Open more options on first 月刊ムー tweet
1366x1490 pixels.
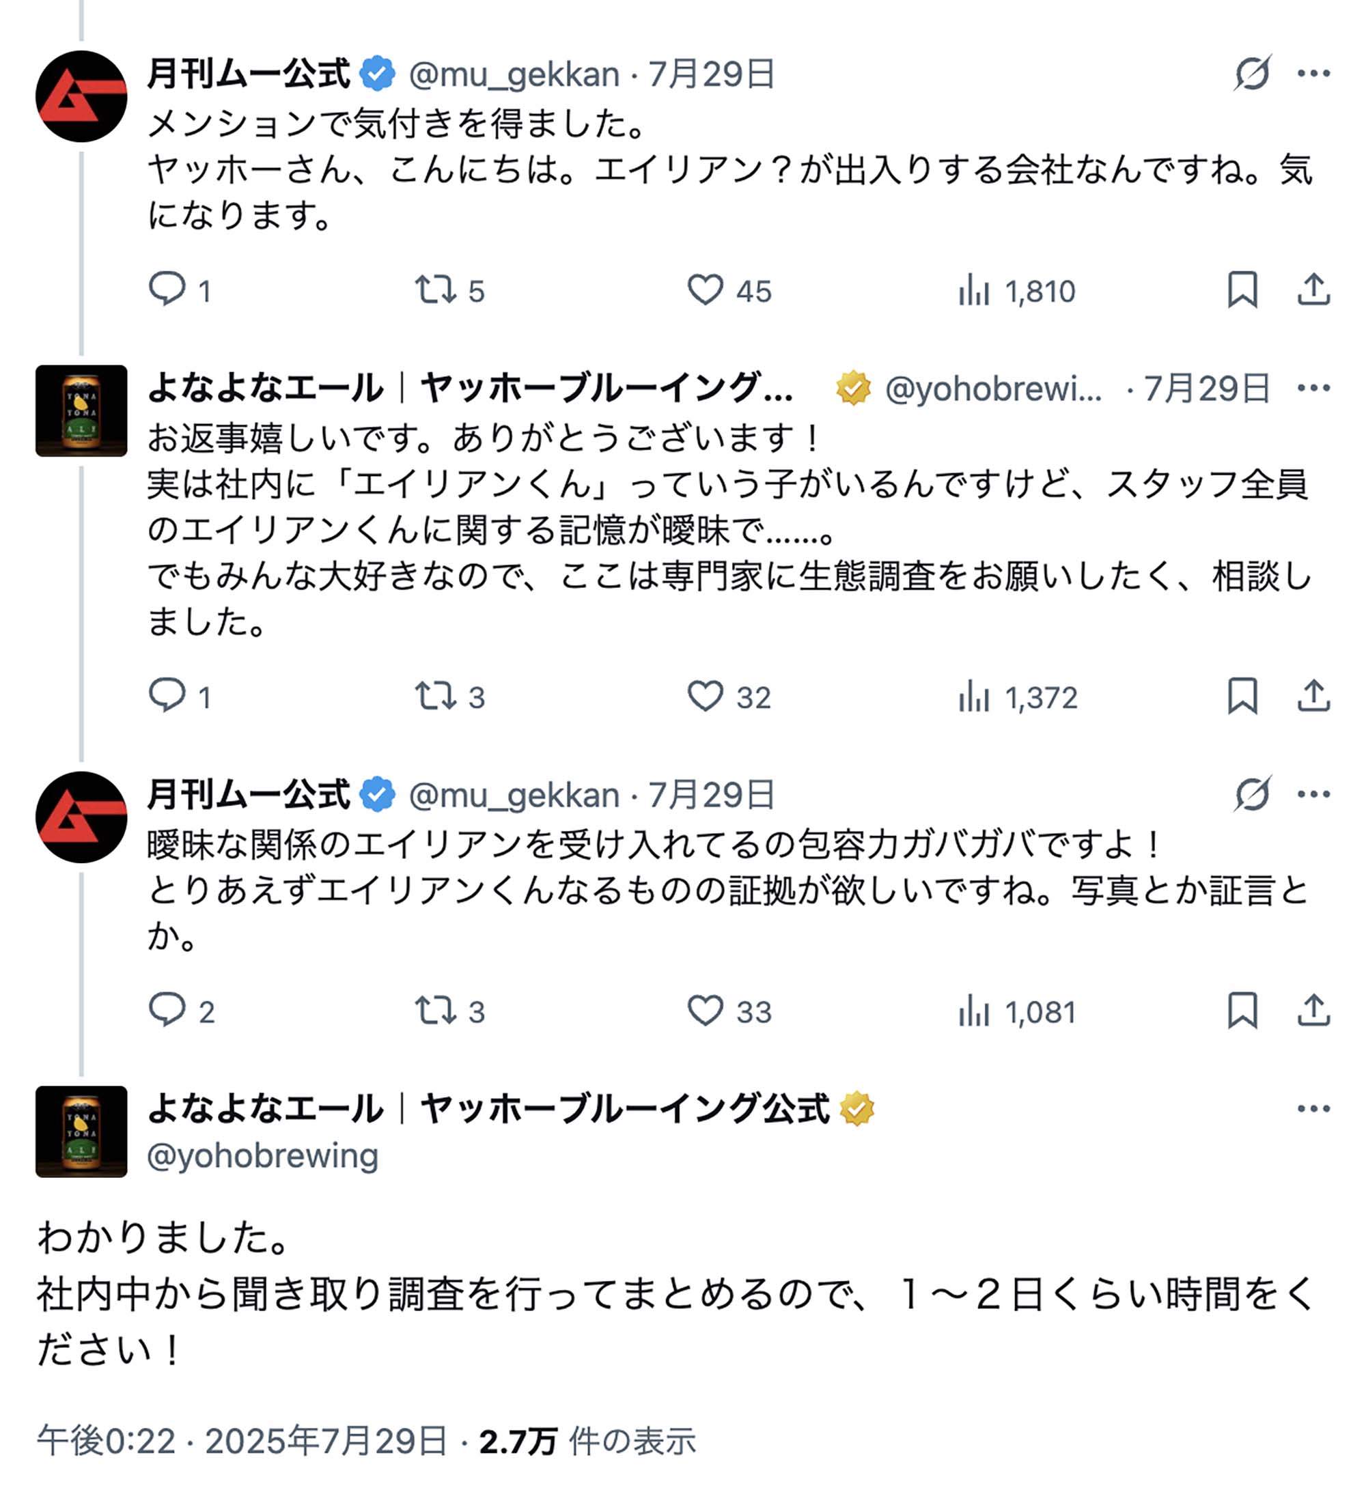click(x=1313, y=73)
